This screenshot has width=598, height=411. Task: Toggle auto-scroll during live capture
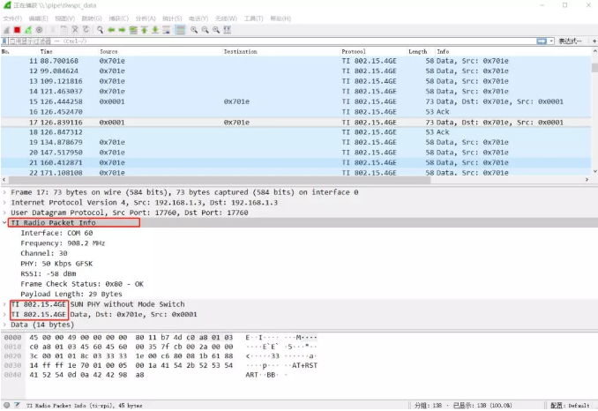(167, 30)
